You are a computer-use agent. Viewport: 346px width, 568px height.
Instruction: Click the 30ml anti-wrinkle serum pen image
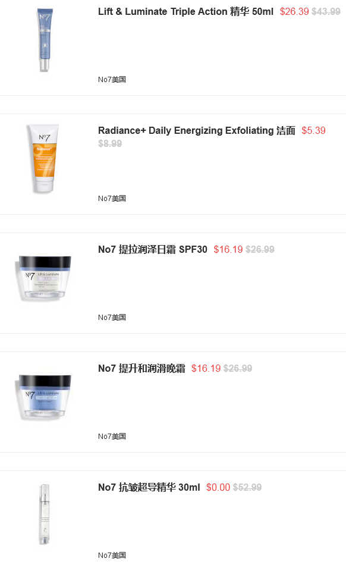(44, 514)
